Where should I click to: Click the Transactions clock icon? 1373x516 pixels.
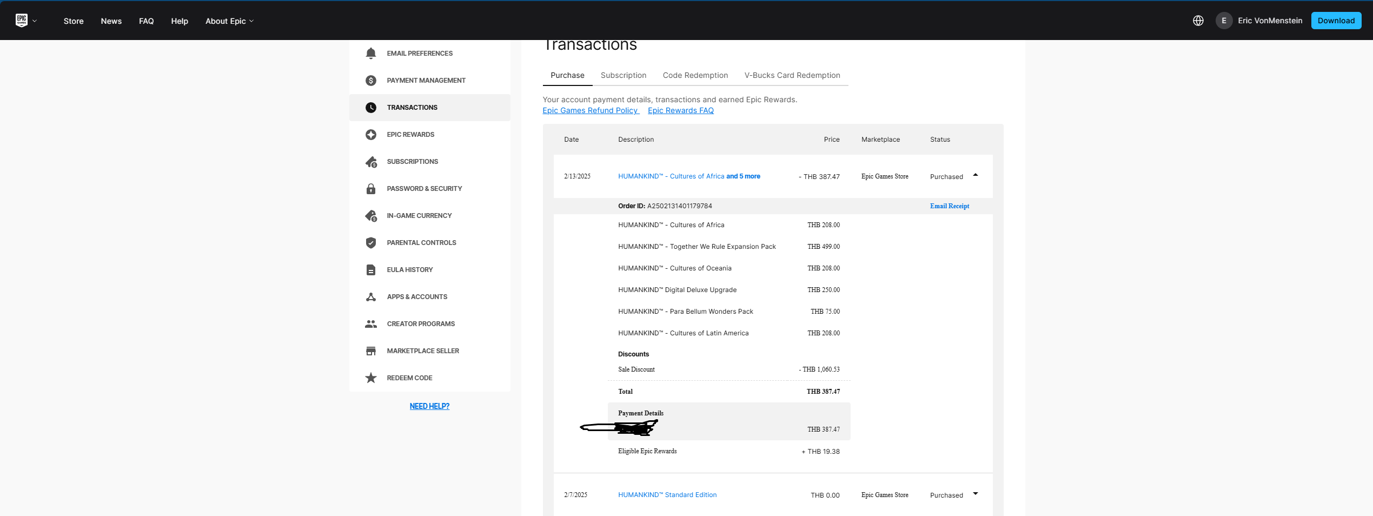[371, 107]
